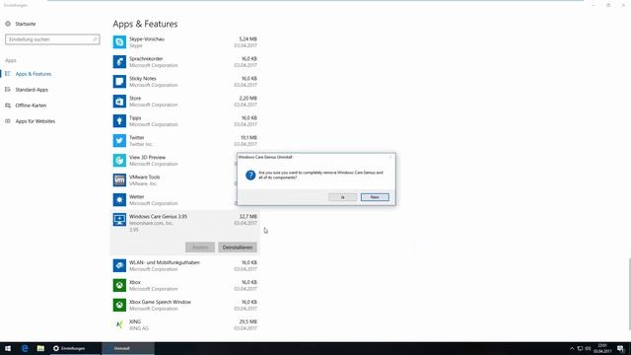Open Apps für Websites section

pos(35,121)
